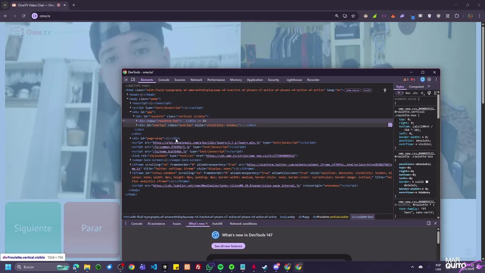Toggle common rendering emulations brush icon
485x273 pixels.
(x=429, y=93)
